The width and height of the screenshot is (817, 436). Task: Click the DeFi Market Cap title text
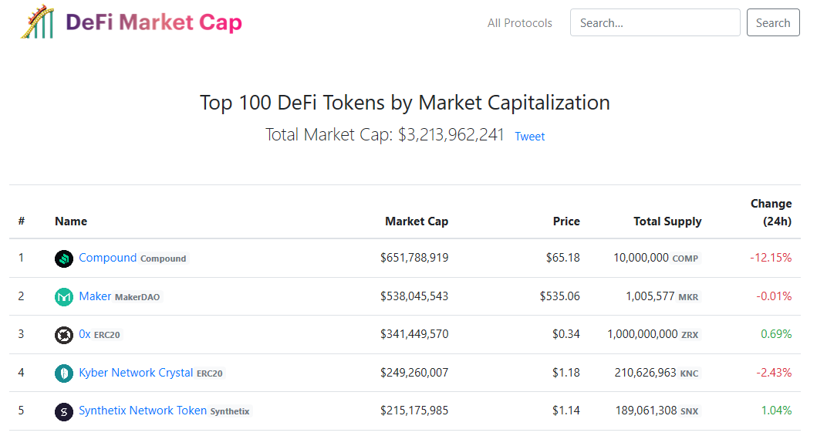coord(154,22)
